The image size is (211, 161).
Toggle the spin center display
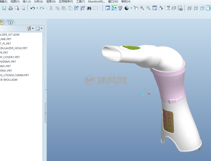click(114, 8)
